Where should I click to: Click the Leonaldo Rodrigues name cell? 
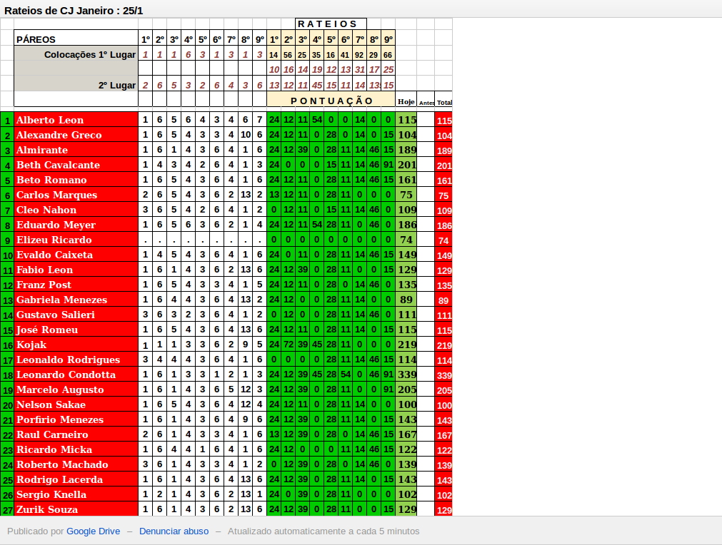76,360
